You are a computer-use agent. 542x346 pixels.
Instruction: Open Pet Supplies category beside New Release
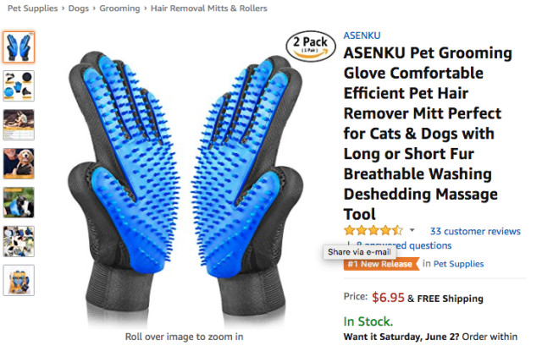(x=458, y=264)
